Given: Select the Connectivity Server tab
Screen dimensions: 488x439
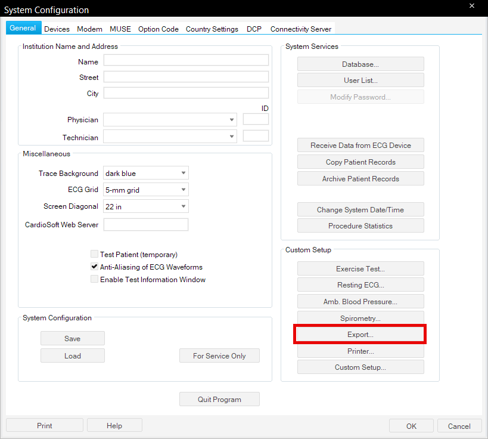Looking at the screenshot, I should point(301,29).
